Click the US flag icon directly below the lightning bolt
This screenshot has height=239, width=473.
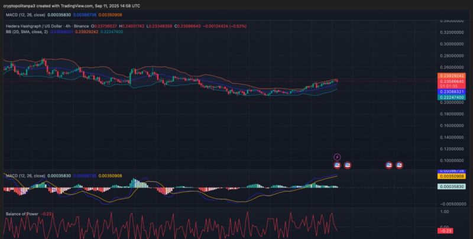click(x=337, y=165)
